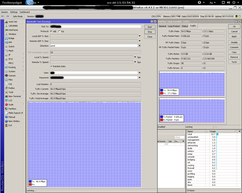Click the Safe Mode button

coord(18,16)
